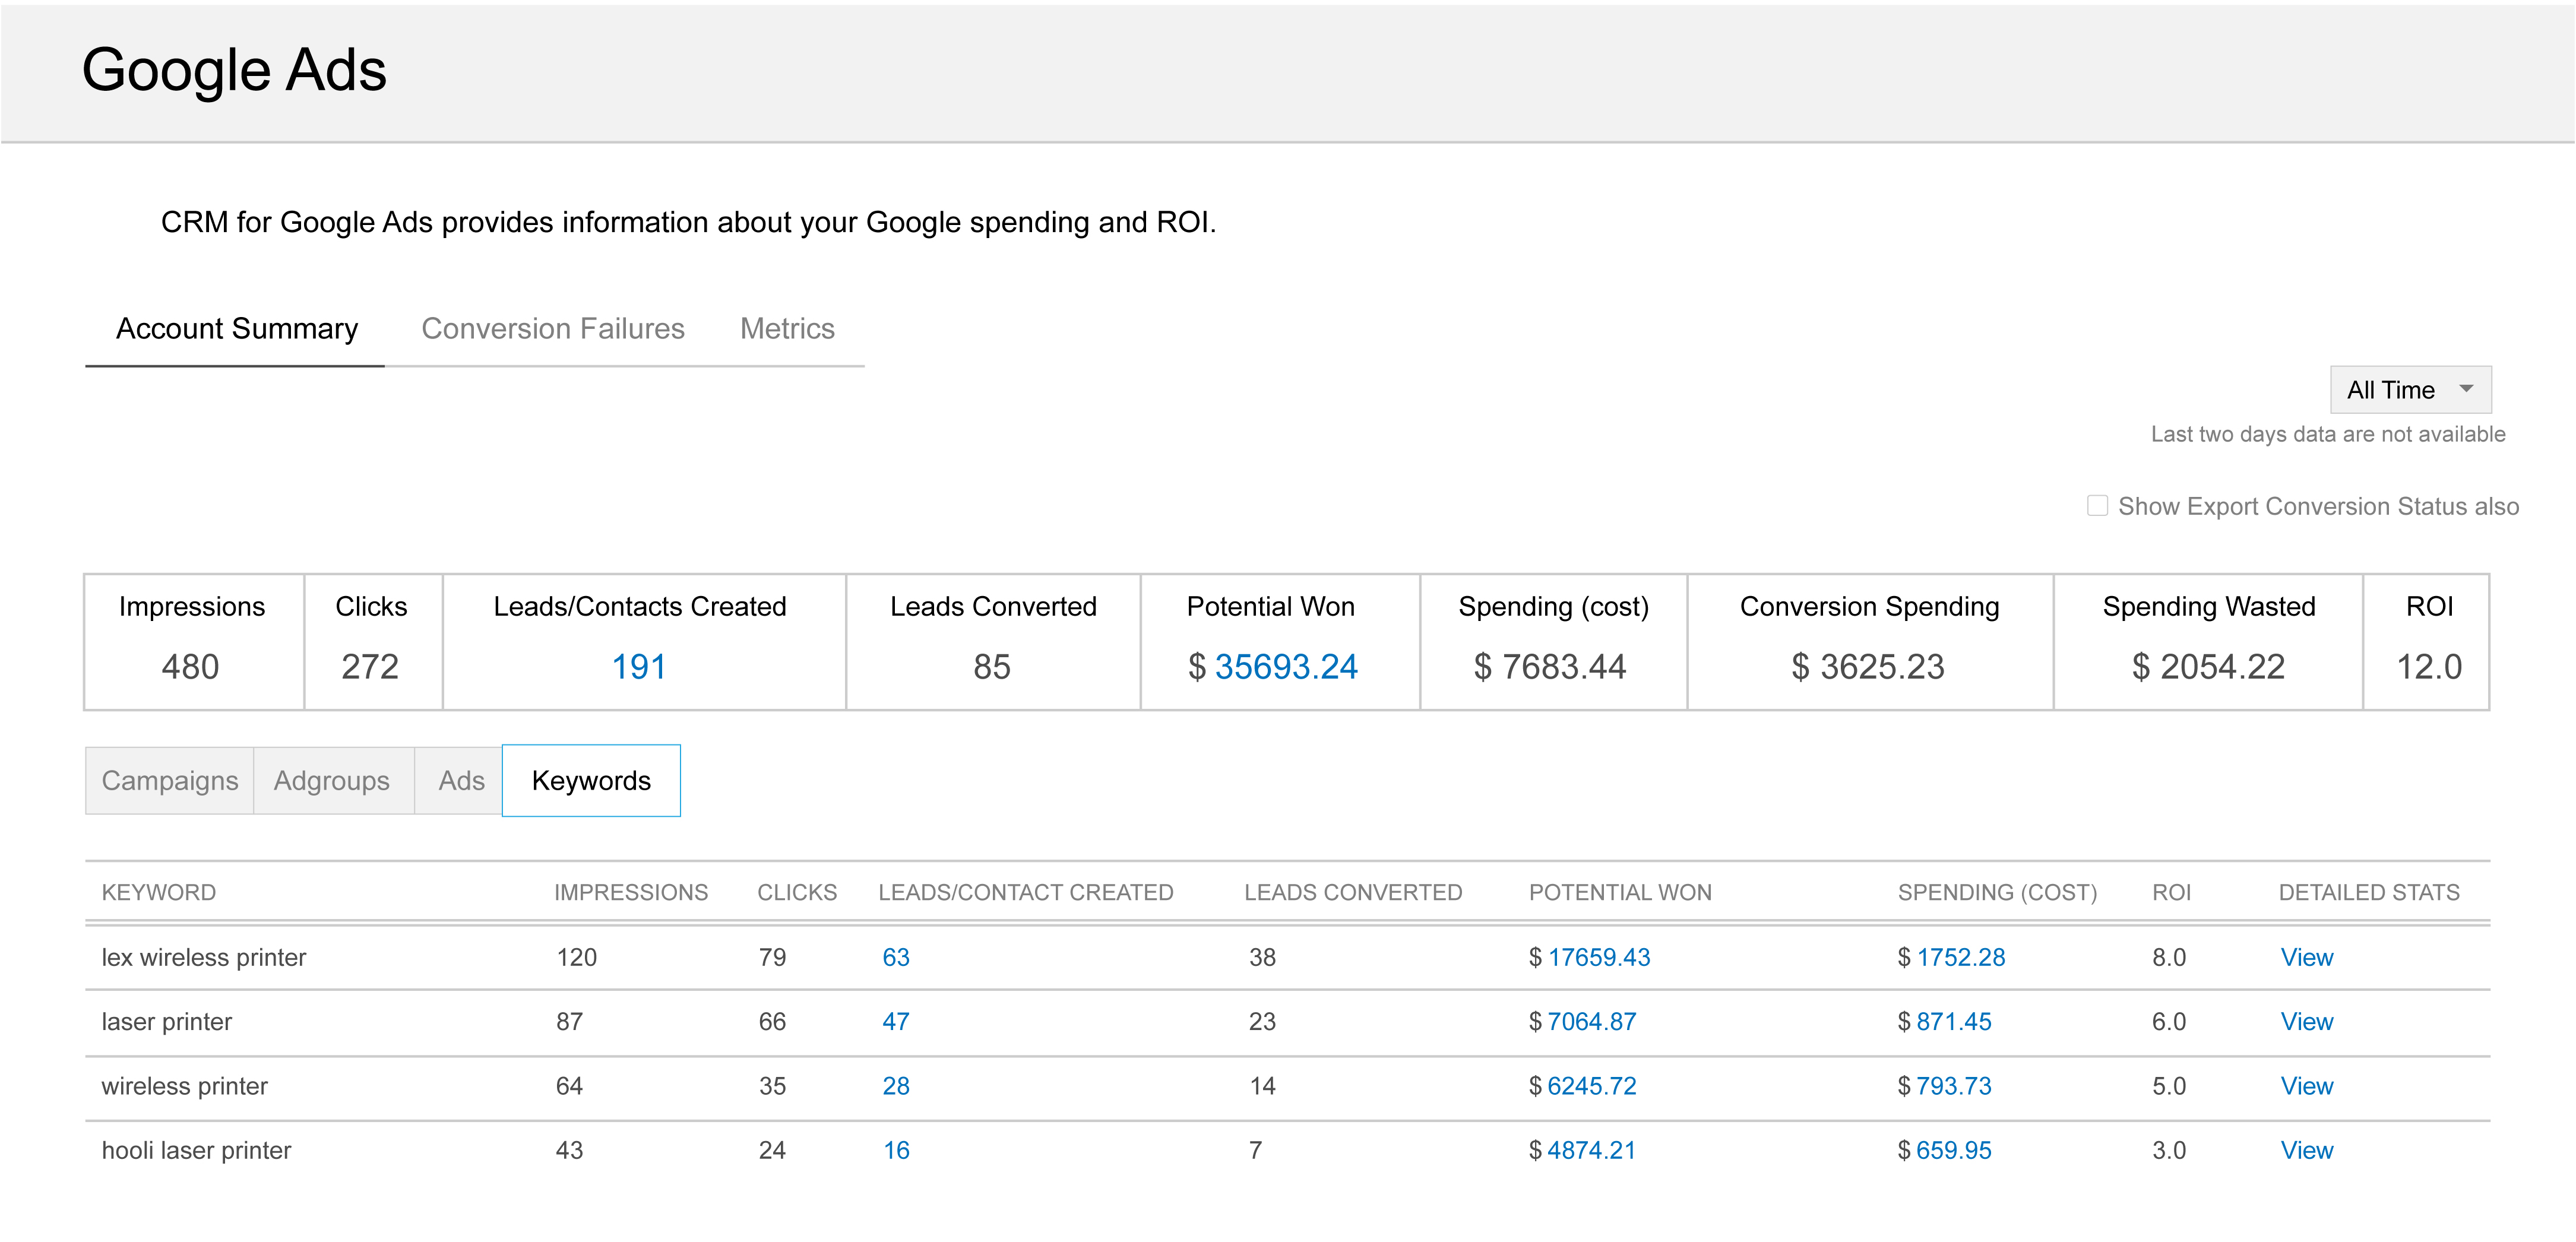View detailed stats for lex wireless printer
The width and height of the screenshot is (2576, 1242).
pos(2306,958)
